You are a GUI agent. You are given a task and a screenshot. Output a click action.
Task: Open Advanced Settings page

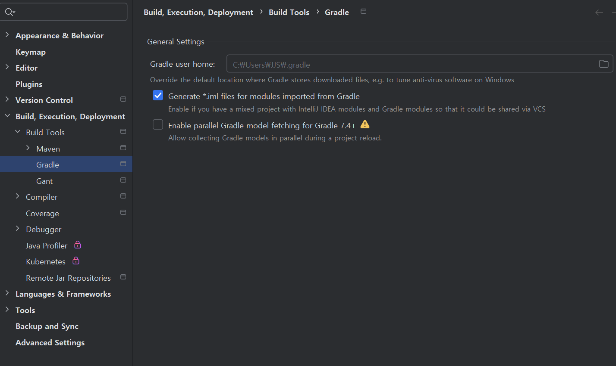[x=50, y=343]
